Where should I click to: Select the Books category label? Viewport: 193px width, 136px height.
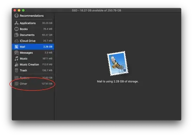click(24, 29)
